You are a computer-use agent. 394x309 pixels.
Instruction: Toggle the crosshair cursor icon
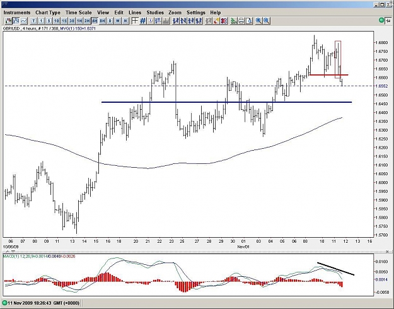pos(135,21)
